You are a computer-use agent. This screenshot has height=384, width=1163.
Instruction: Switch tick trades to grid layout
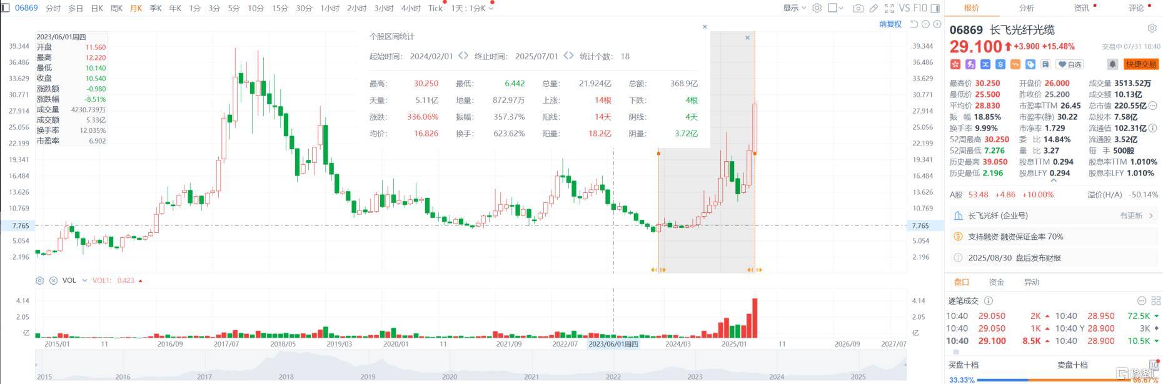(1155, 301)
